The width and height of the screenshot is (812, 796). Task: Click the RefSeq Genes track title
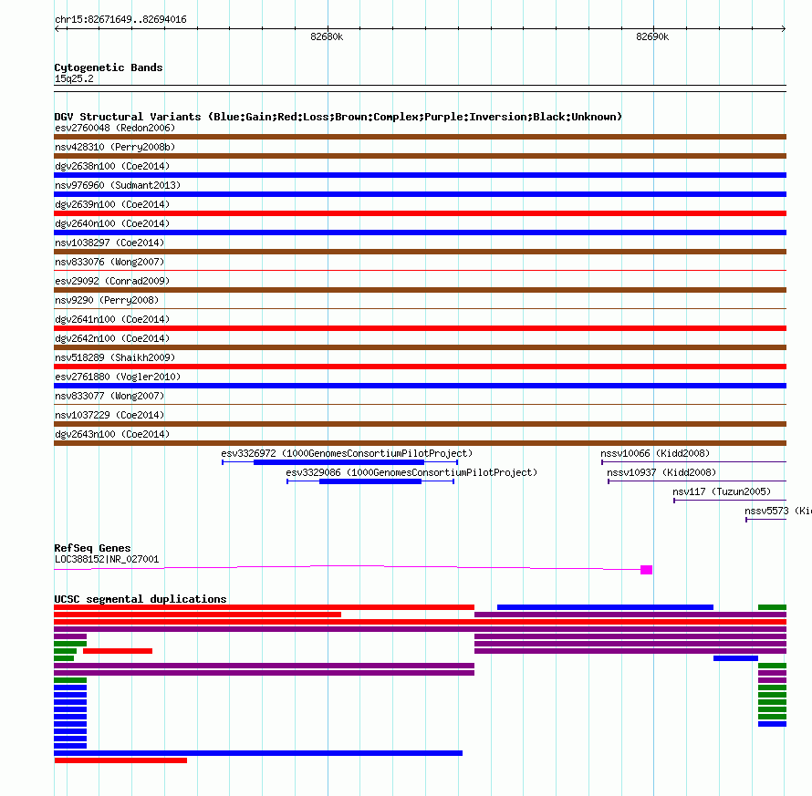92,548
